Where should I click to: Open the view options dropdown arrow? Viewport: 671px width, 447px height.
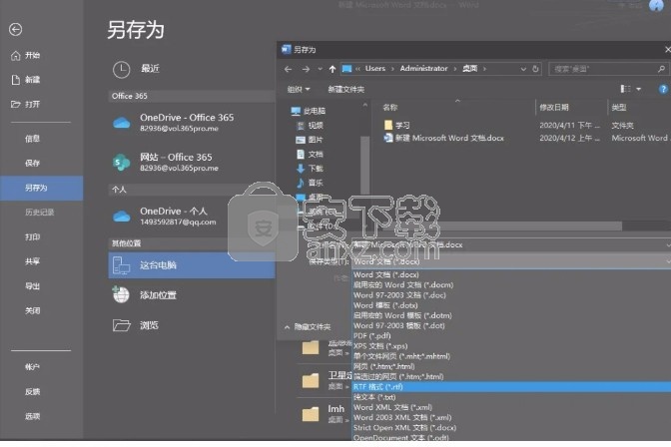638,89
